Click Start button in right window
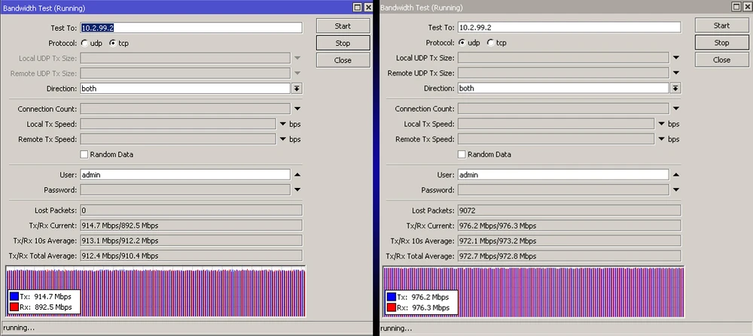 [721, 26]
